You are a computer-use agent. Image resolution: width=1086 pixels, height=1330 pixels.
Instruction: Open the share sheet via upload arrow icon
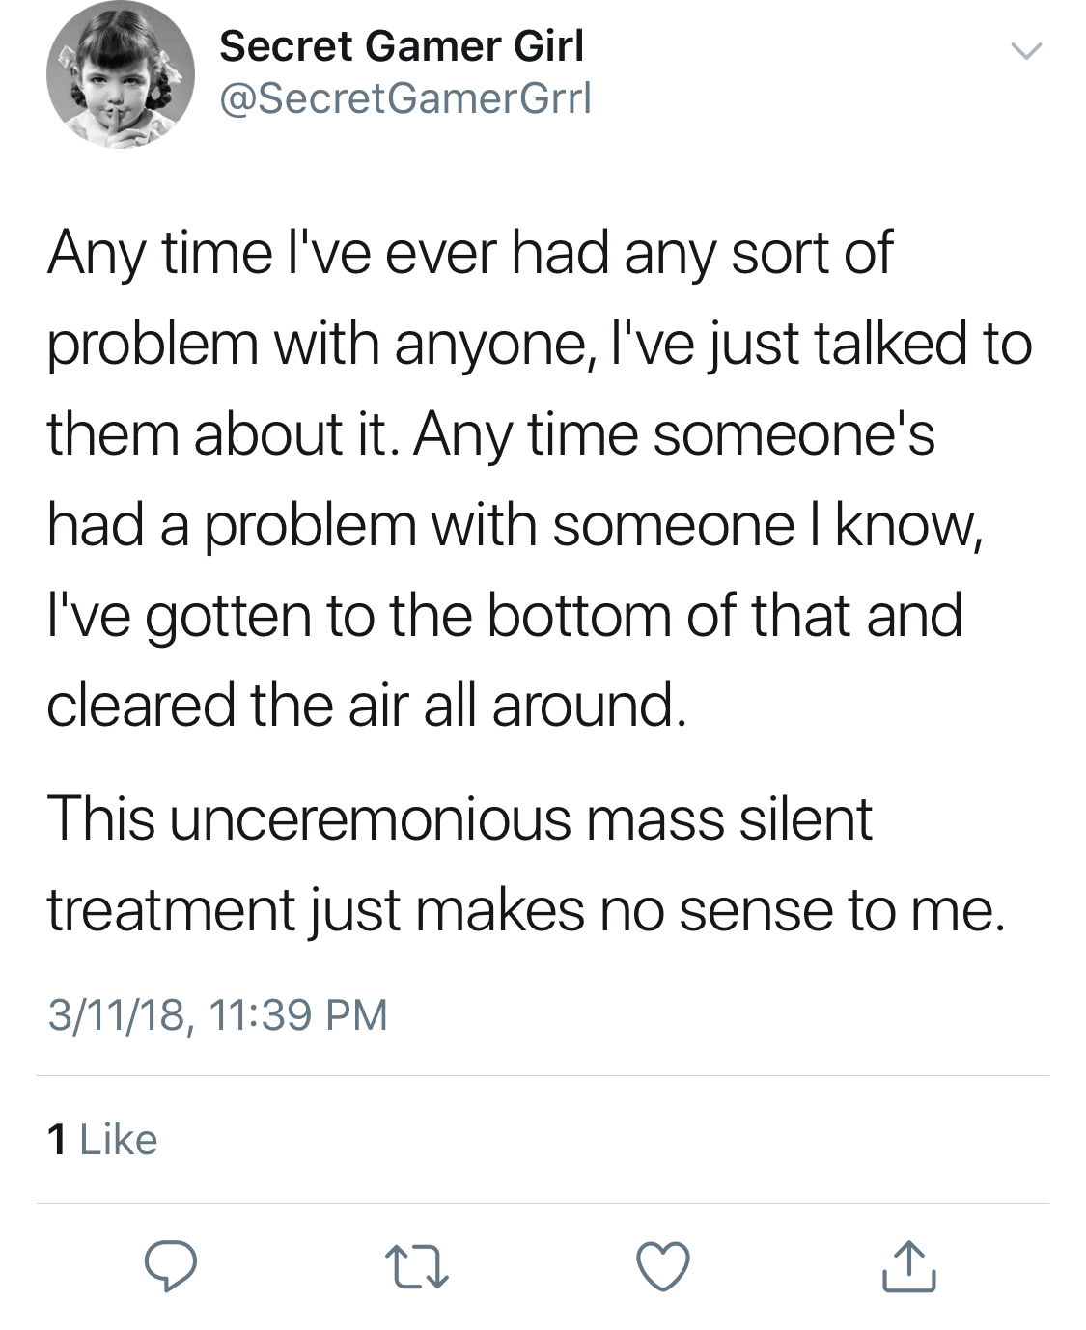pyautogui.click(x=908, y=1266)
